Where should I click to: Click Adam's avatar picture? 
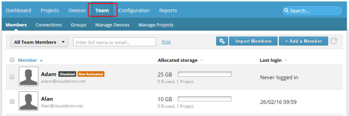tap(28, 76)
